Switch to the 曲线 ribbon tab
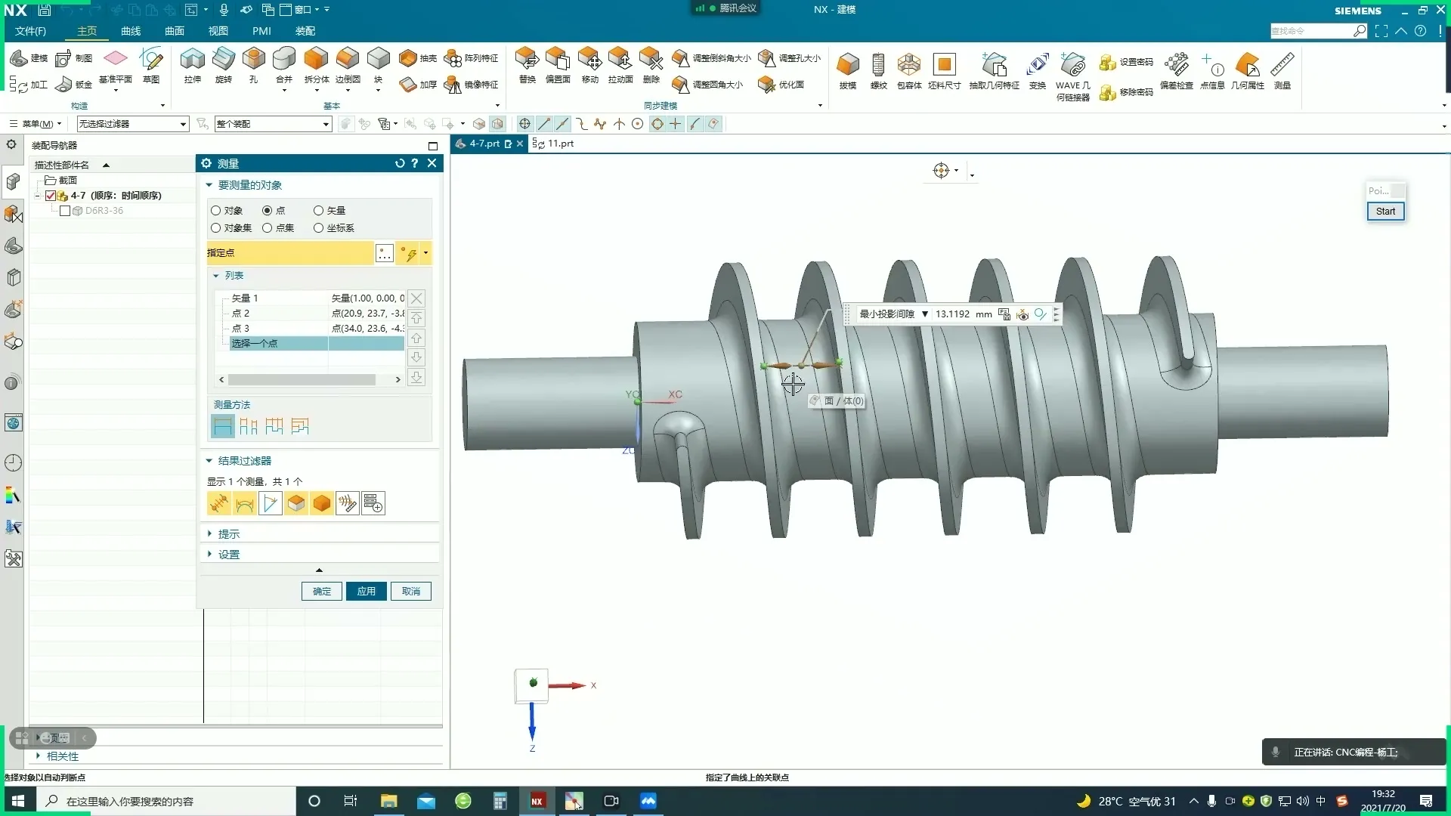The width and height of the screenshot is (1451, 816). 131,31
